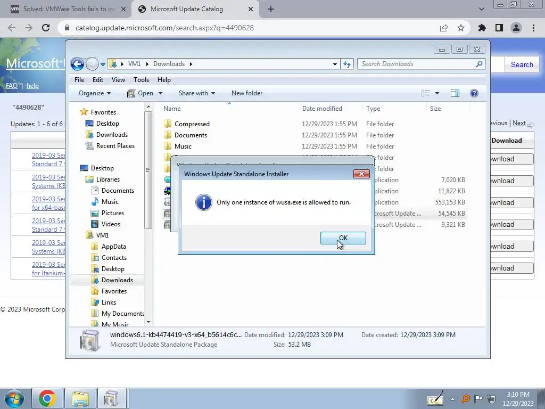
Task: Click Windows Explorer taskbar icon
Action: [x=80, y=398]
